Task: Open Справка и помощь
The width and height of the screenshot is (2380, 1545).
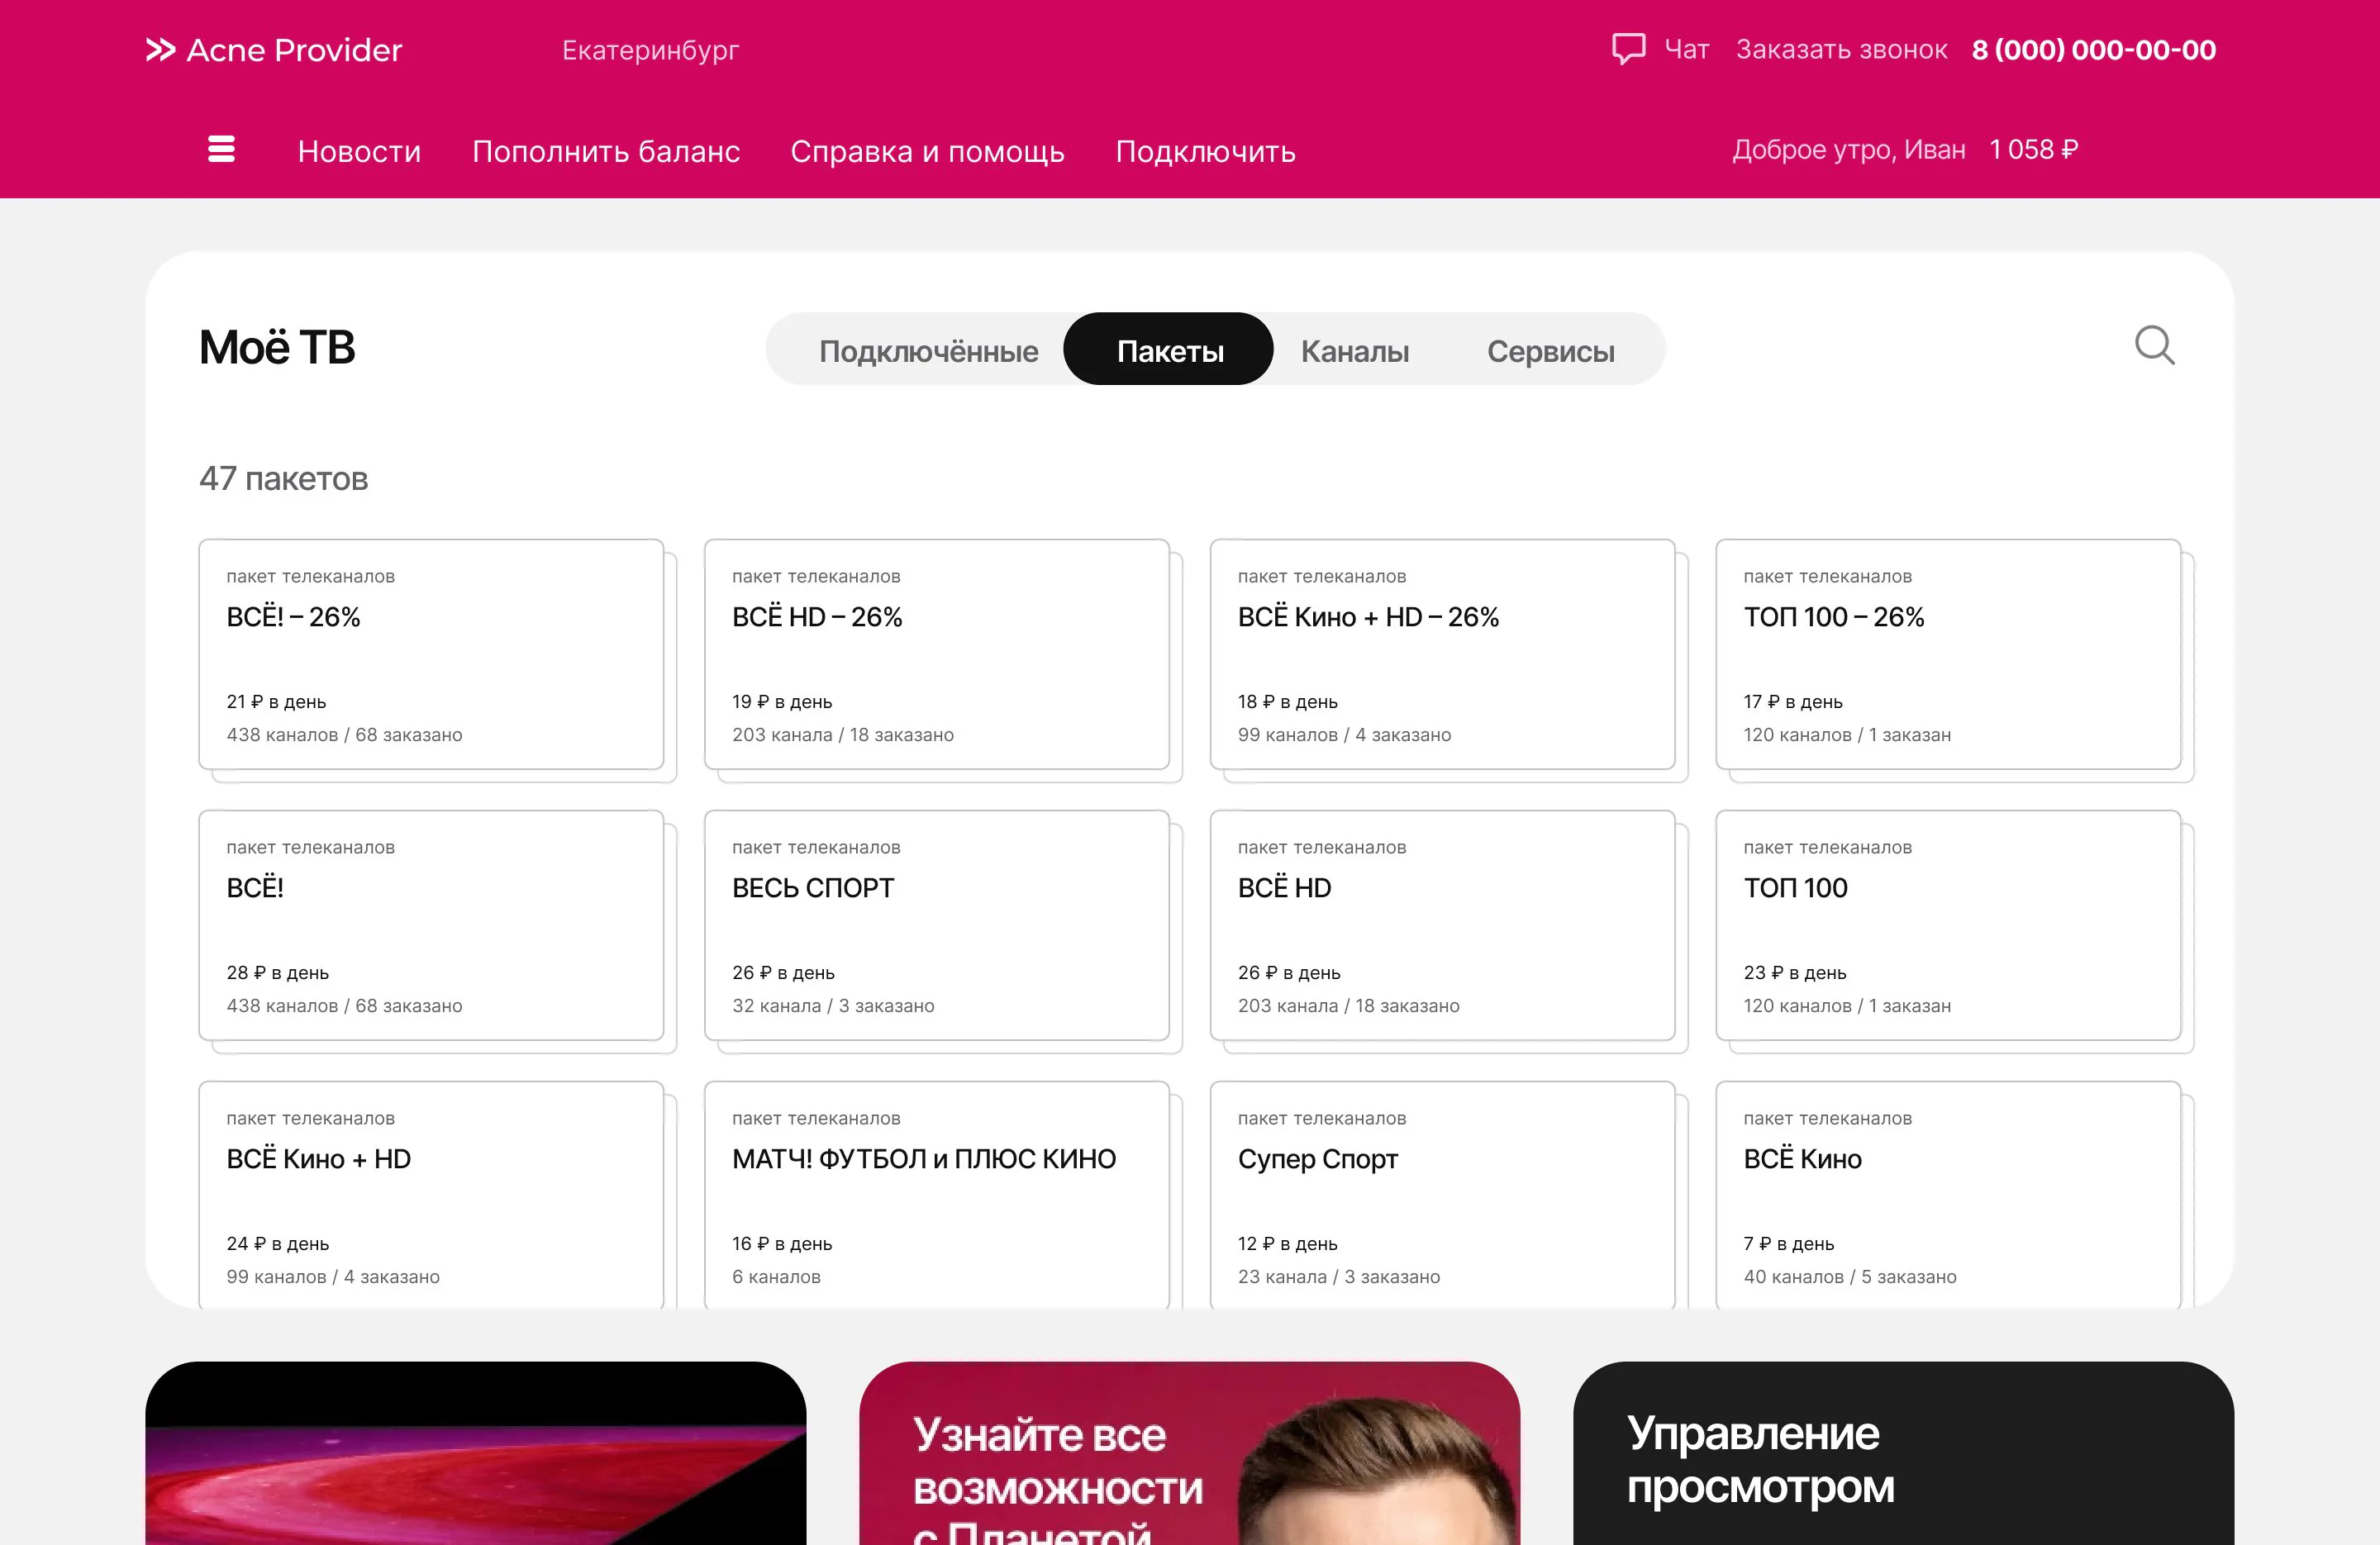Action: pos(927,151)
